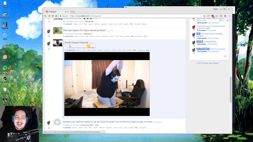
Task: Upvote the kitty's dental problem post
Action: point(49,31)
